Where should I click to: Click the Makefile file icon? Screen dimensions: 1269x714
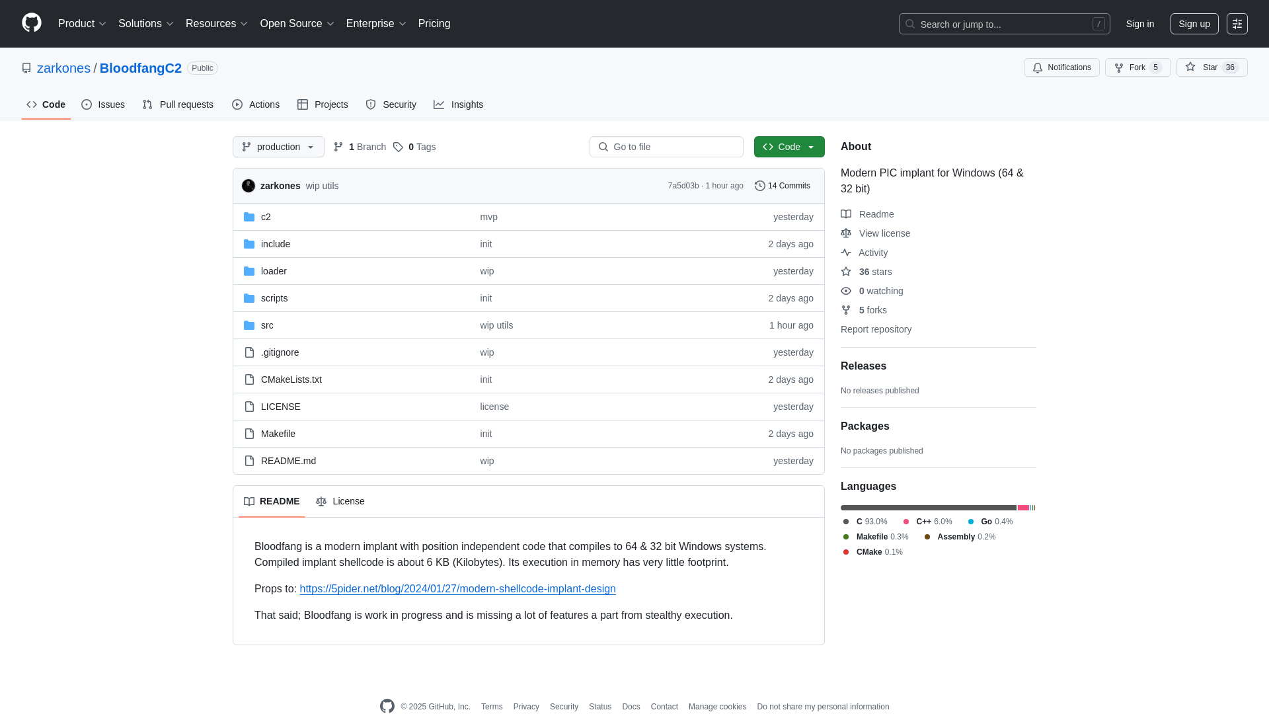coord(249,434)
